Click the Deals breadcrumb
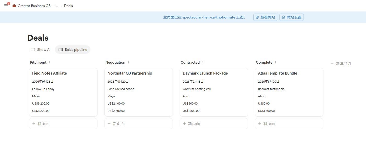 pos(68,6)
